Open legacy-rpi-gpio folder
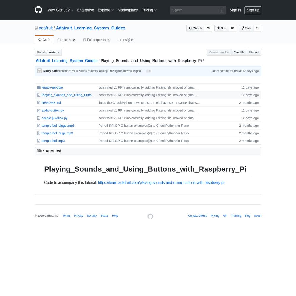296x296 pixels. click(52, 87)
